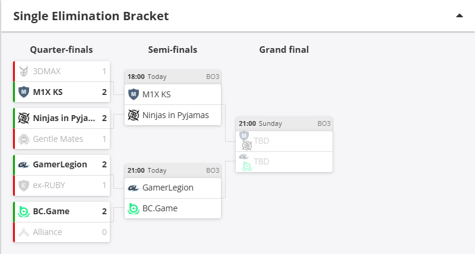475x254 pixels.
Task: Click the BC.Game quarter-final logo
Action: point(24,211)
